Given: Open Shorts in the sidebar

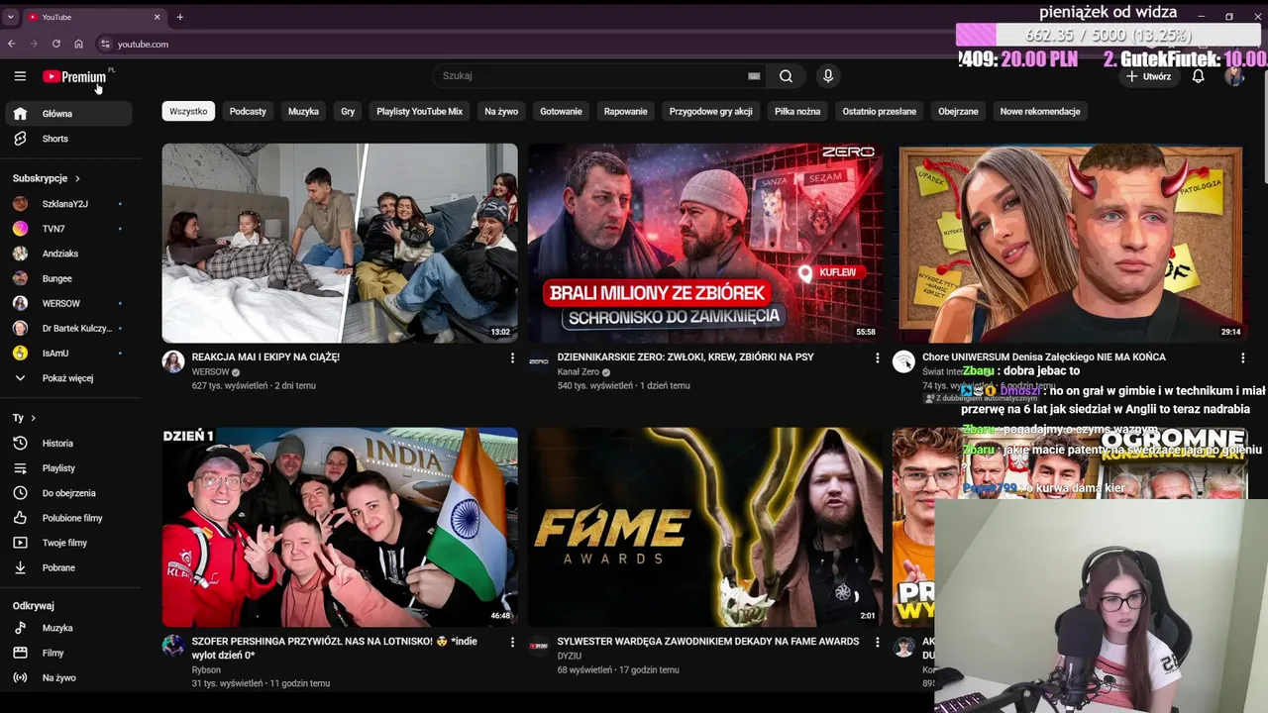Looking at the screenshot, I should click(67, 139).
